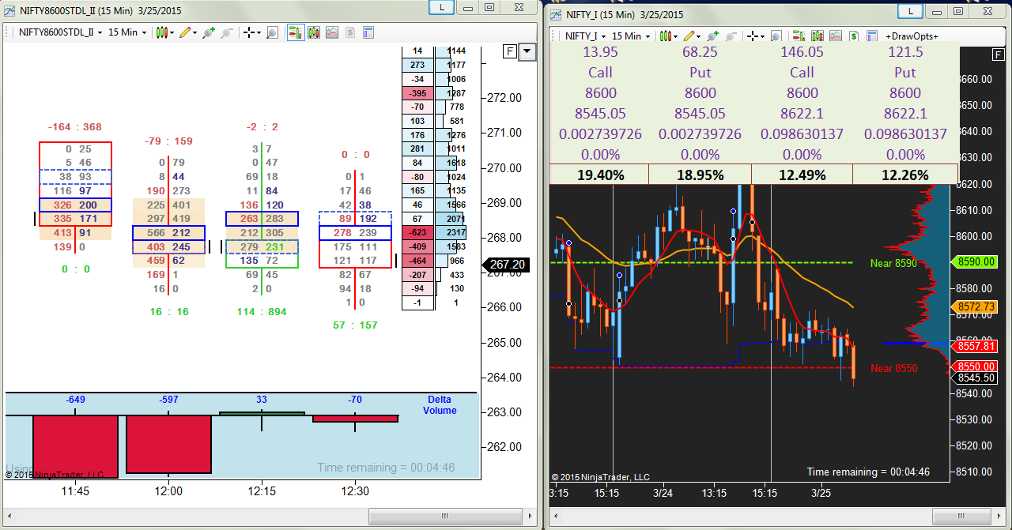The width and height of the screenshot is (1012, 530).
Task: Open Indicators icon in NIFTY8600STDL_II toolbar
Action: pyautogui.click(x=332, y=32)
